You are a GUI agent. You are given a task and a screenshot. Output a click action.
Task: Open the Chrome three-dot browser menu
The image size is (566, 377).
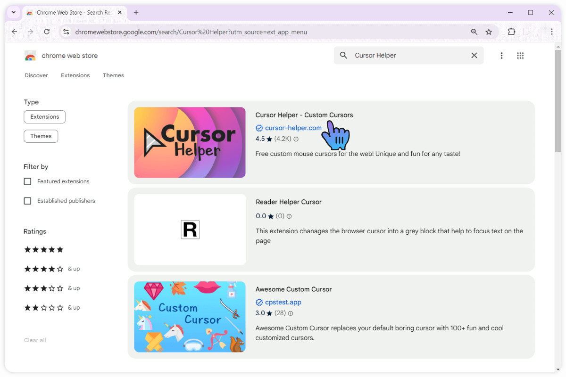[551, 32]
